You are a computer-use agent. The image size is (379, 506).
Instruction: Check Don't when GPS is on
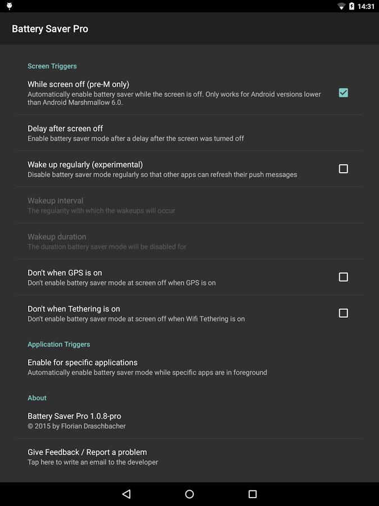[343, 277]
